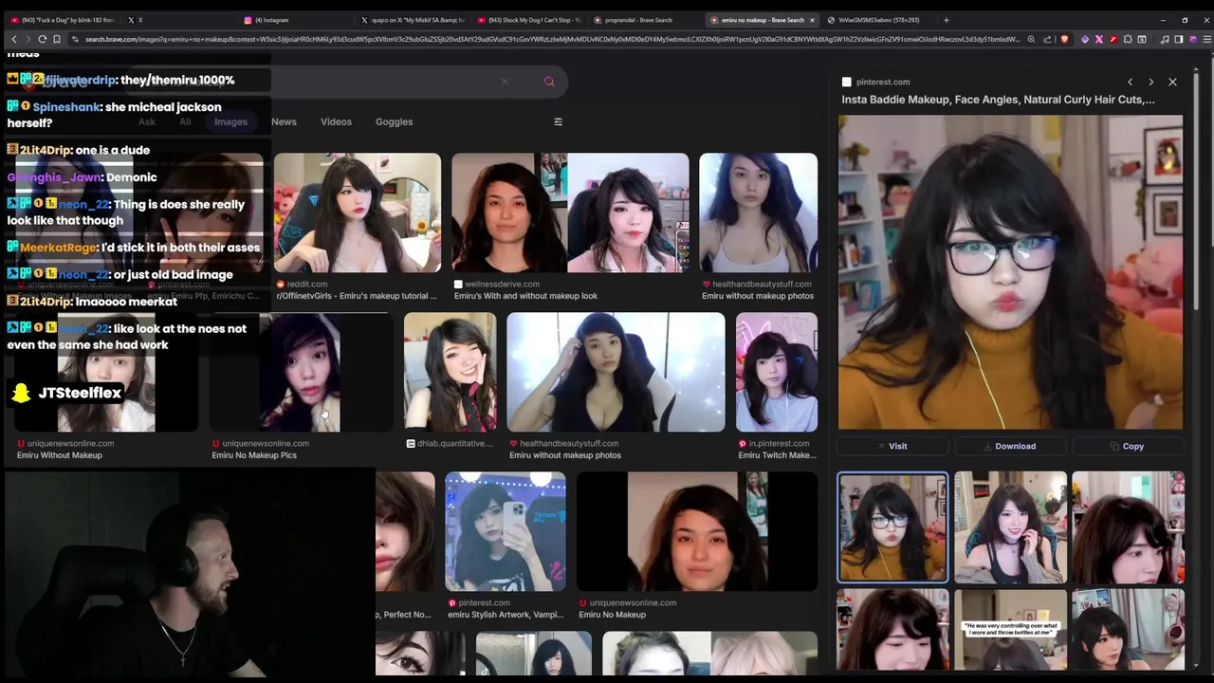1214x683 pixels.
Task: Open Brave Shields lion icon
Action: tap(1064, 39)
